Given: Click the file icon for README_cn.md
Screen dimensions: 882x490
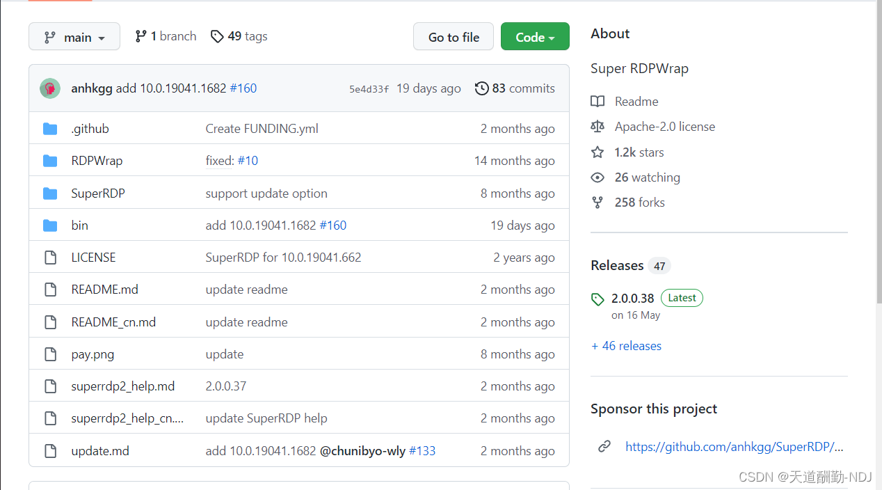Looking at the screenshot, I should [50, 322].
